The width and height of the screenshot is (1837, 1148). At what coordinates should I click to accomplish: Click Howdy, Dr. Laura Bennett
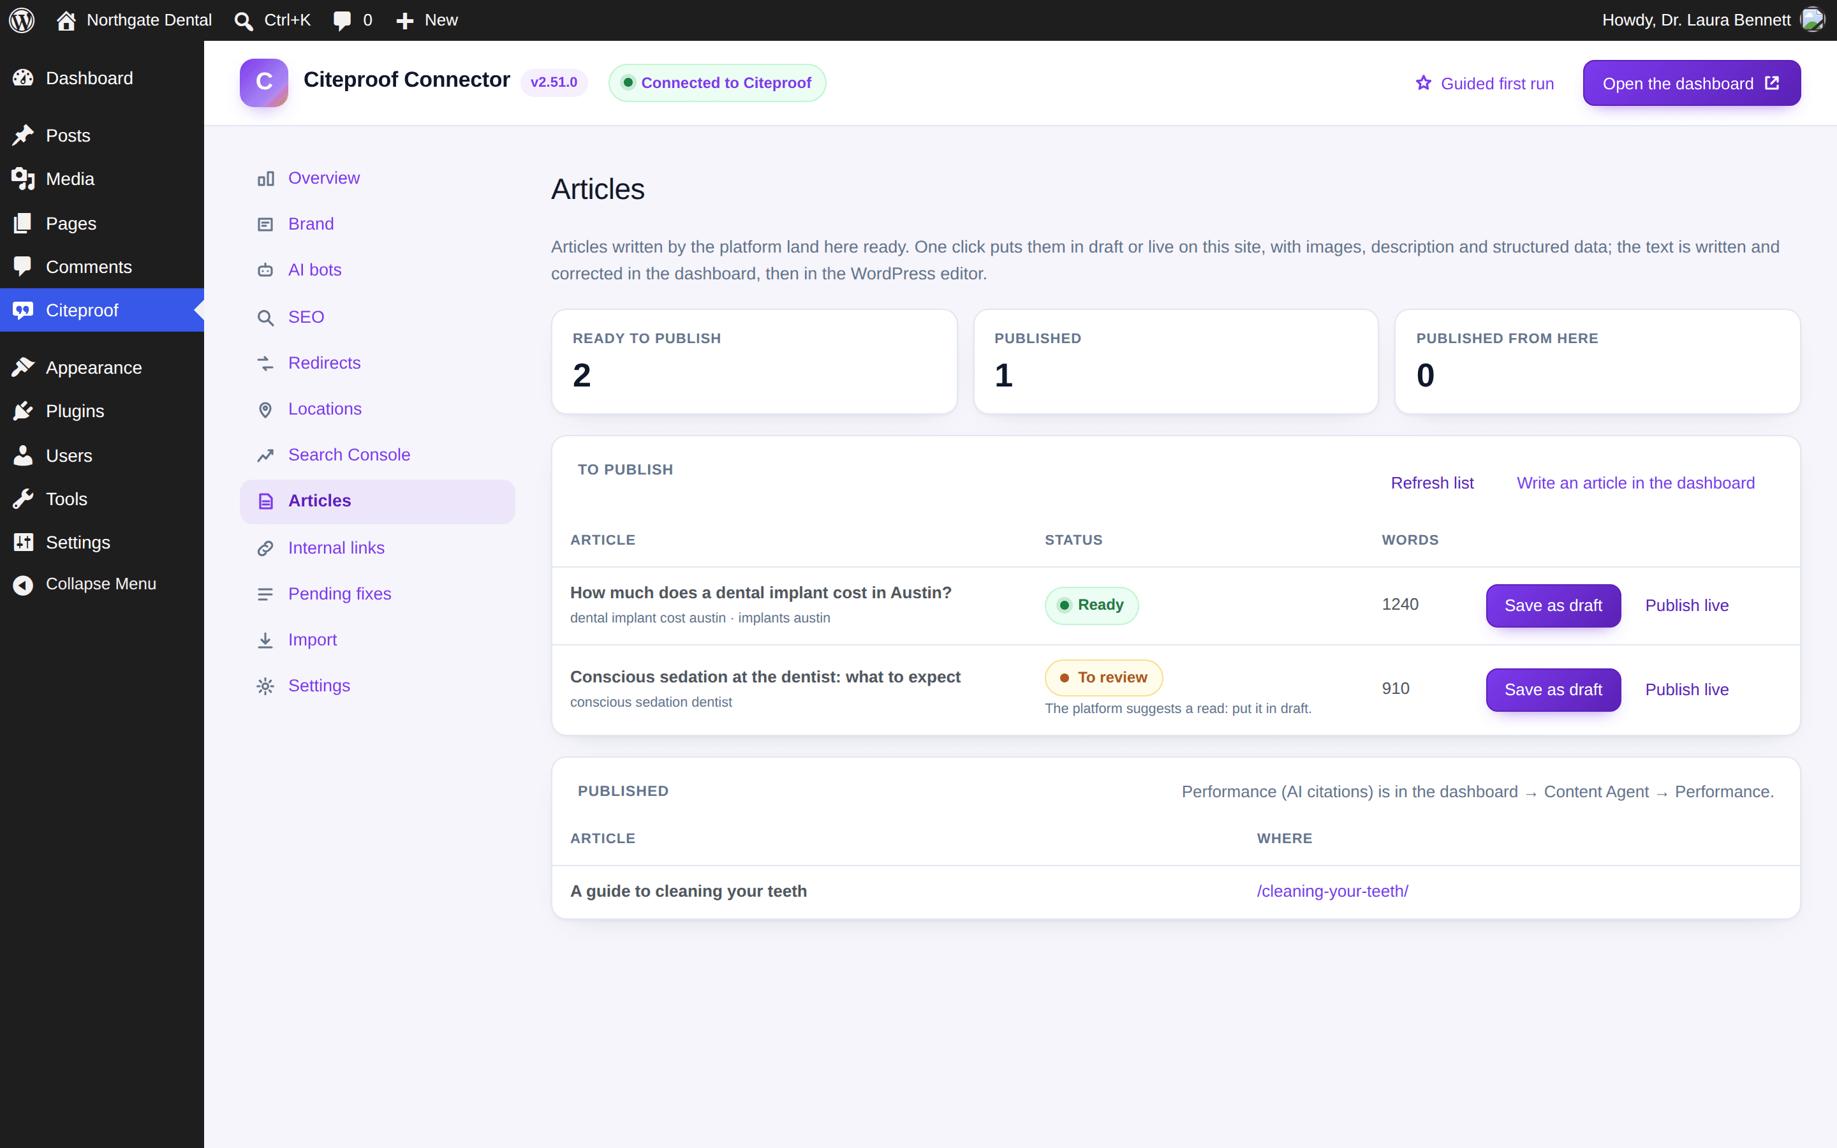pyautogui.click(x=1696, y=20)
